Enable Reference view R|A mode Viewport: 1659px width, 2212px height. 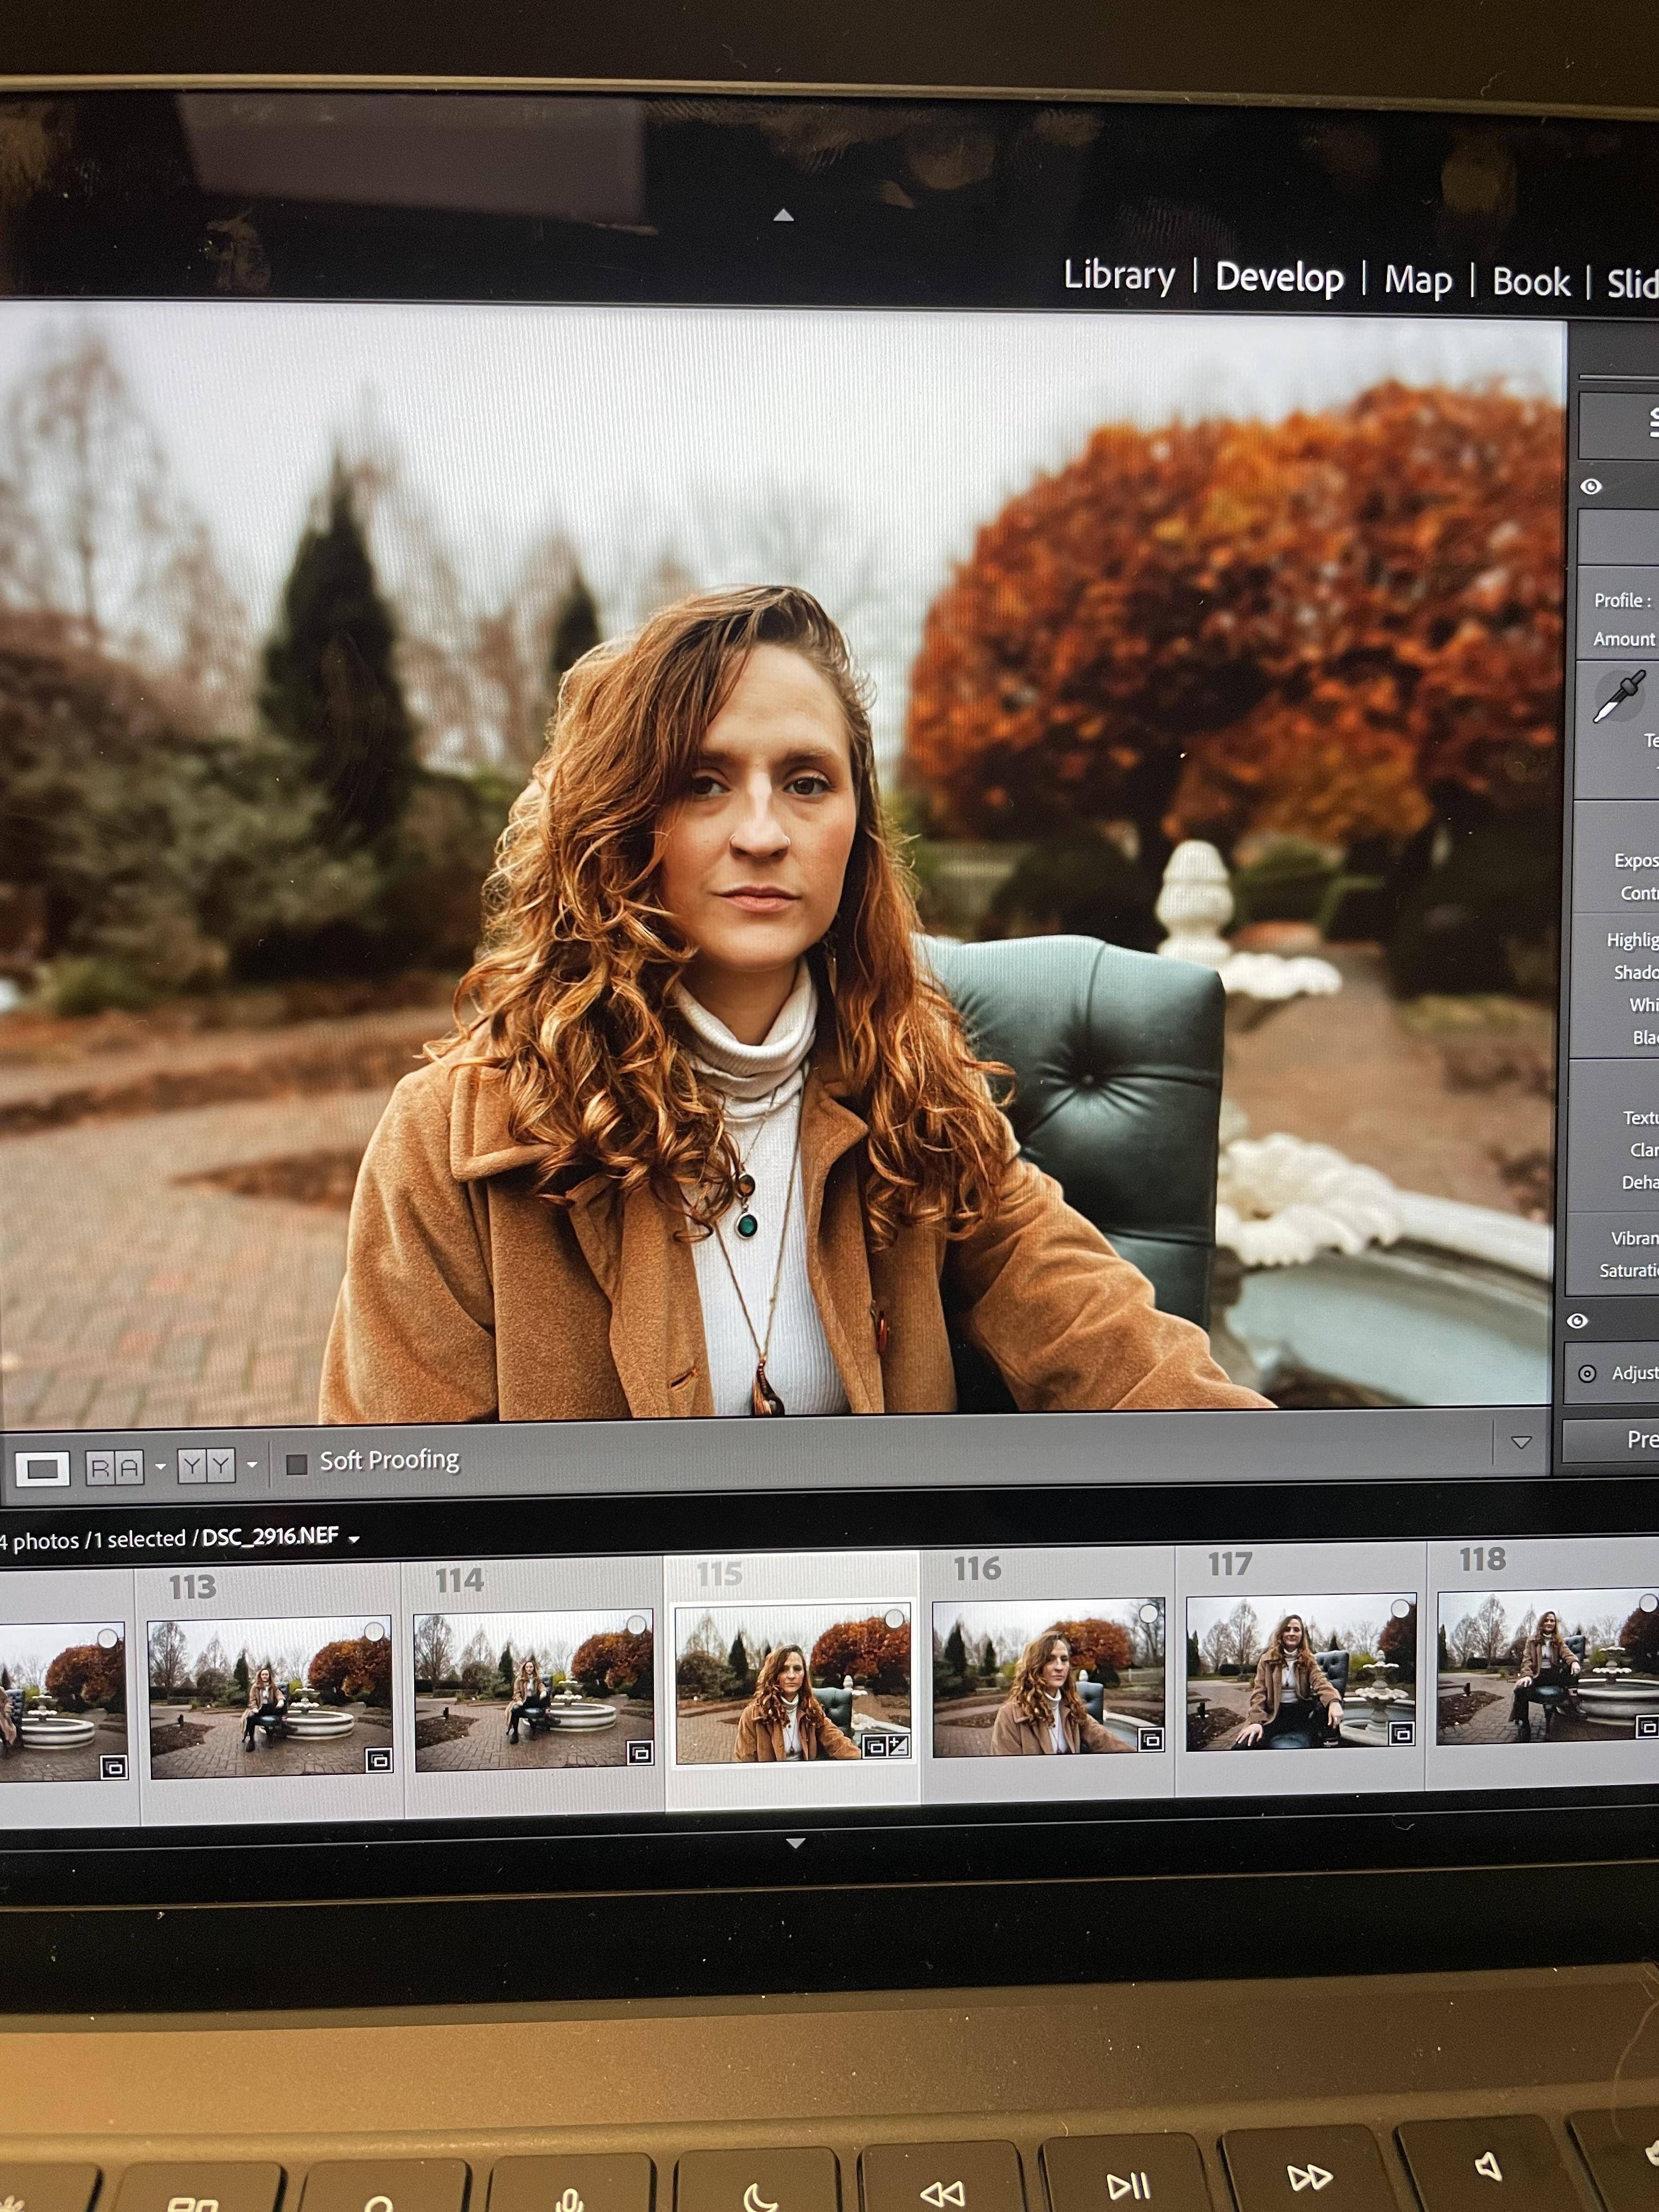pos(114,1467)
